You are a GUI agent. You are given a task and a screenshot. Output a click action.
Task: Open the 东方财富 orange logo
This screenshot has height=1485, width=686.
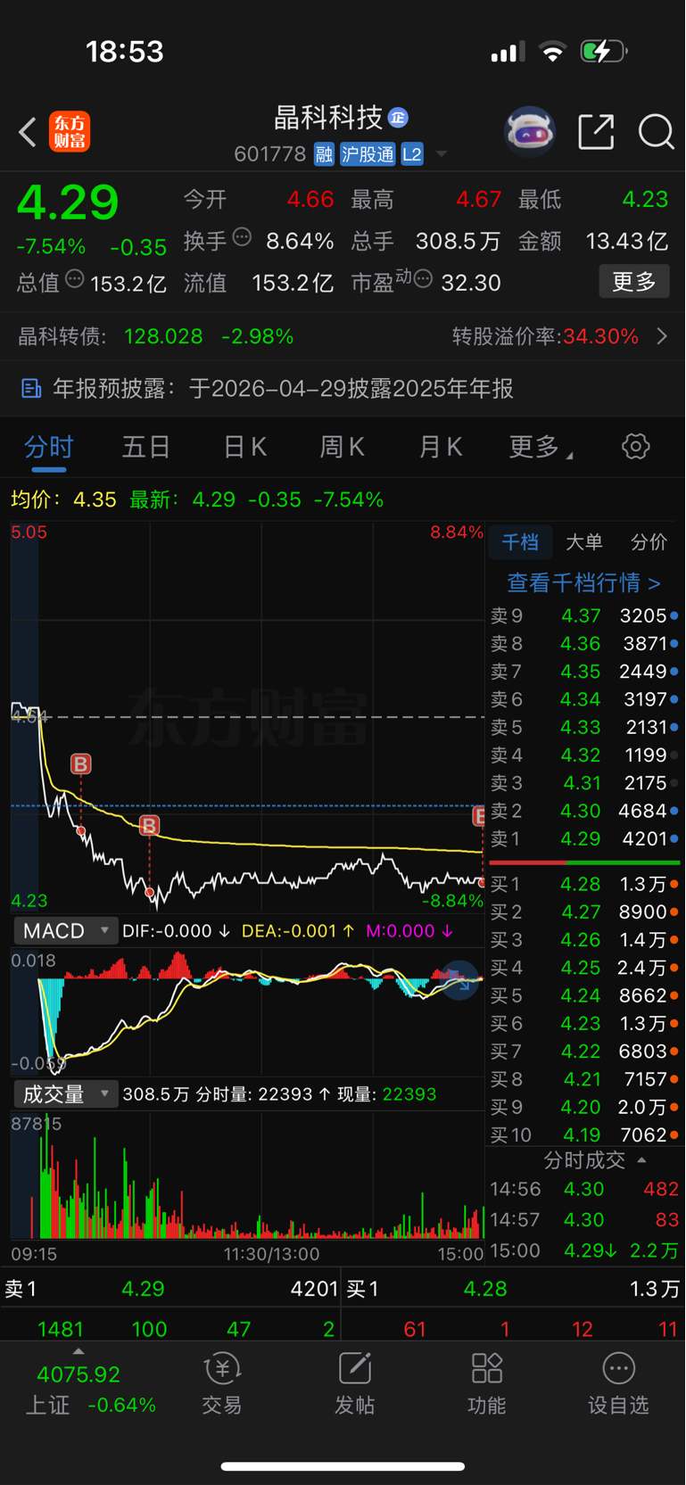pyautogui.click(x=70, y=132)
